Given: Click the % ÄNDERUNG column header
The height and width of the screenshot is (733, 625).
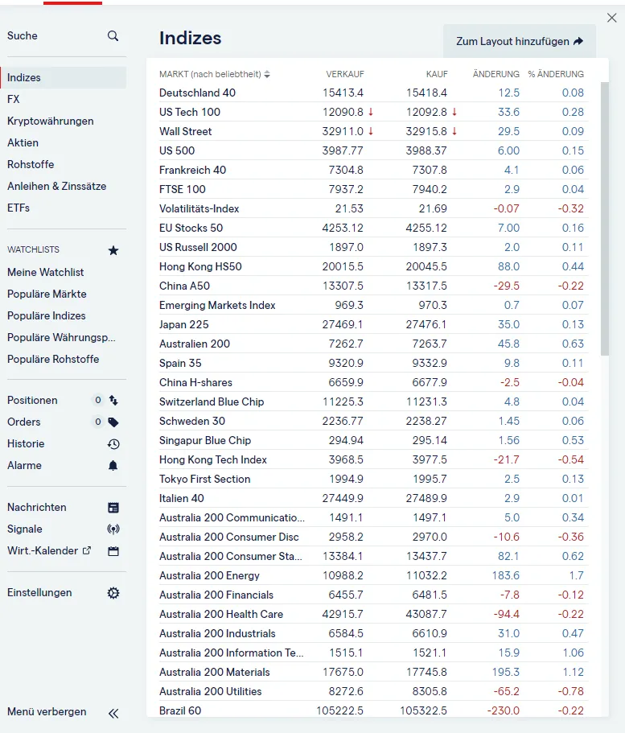Looking at the screenshot, I should tap(556, 74).
